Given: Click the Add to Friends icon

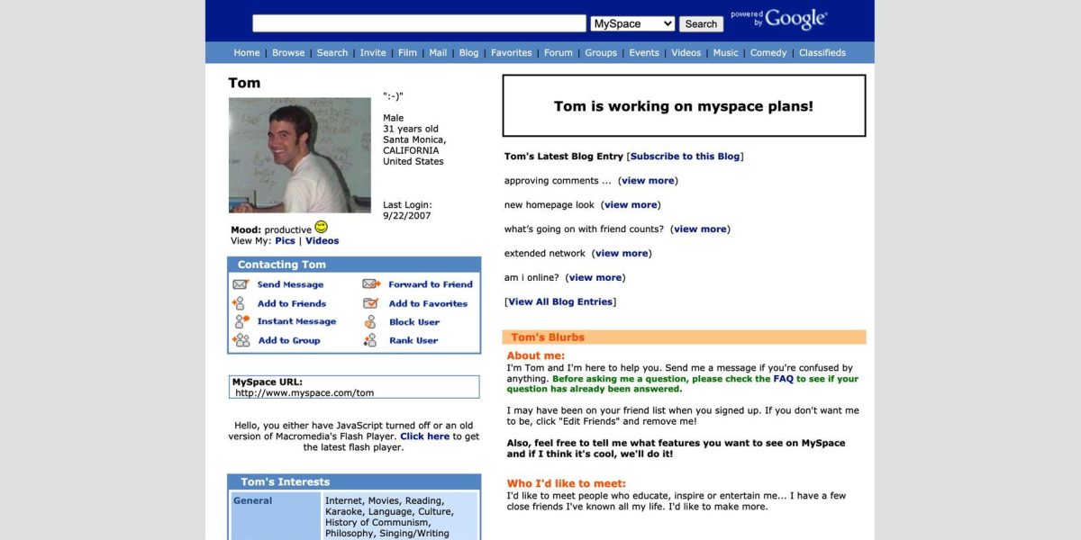Looking at the screenshot, I should pyautogui.click(x=240, y=302).
